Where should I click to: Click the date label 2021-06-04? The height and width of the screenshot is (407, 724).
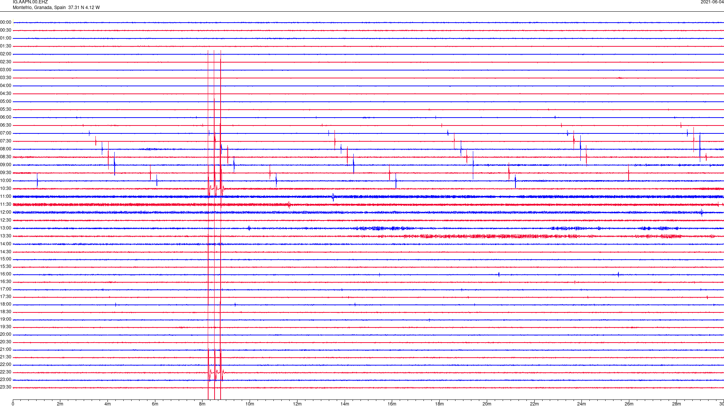click(x=712, y=2)
